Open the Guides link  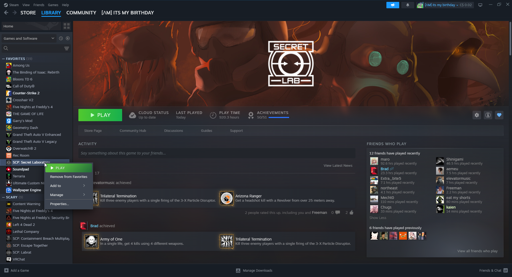coord(206,131)
